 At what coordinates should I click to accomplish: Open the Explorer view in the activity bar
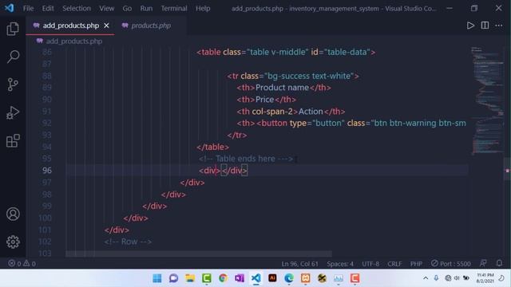[13, 29]
